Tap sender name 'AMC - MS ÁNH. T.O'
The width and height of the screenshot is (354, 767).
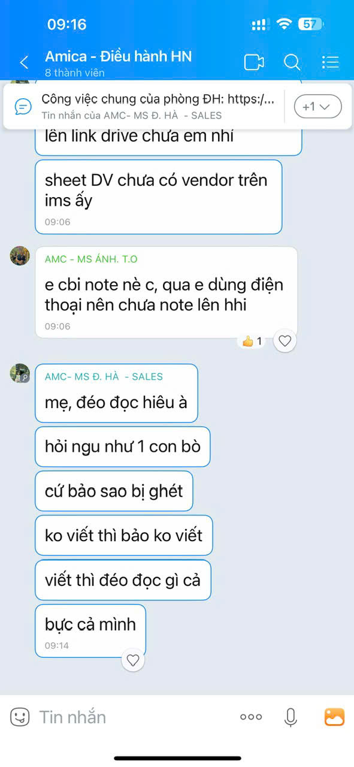pos(91,259)
